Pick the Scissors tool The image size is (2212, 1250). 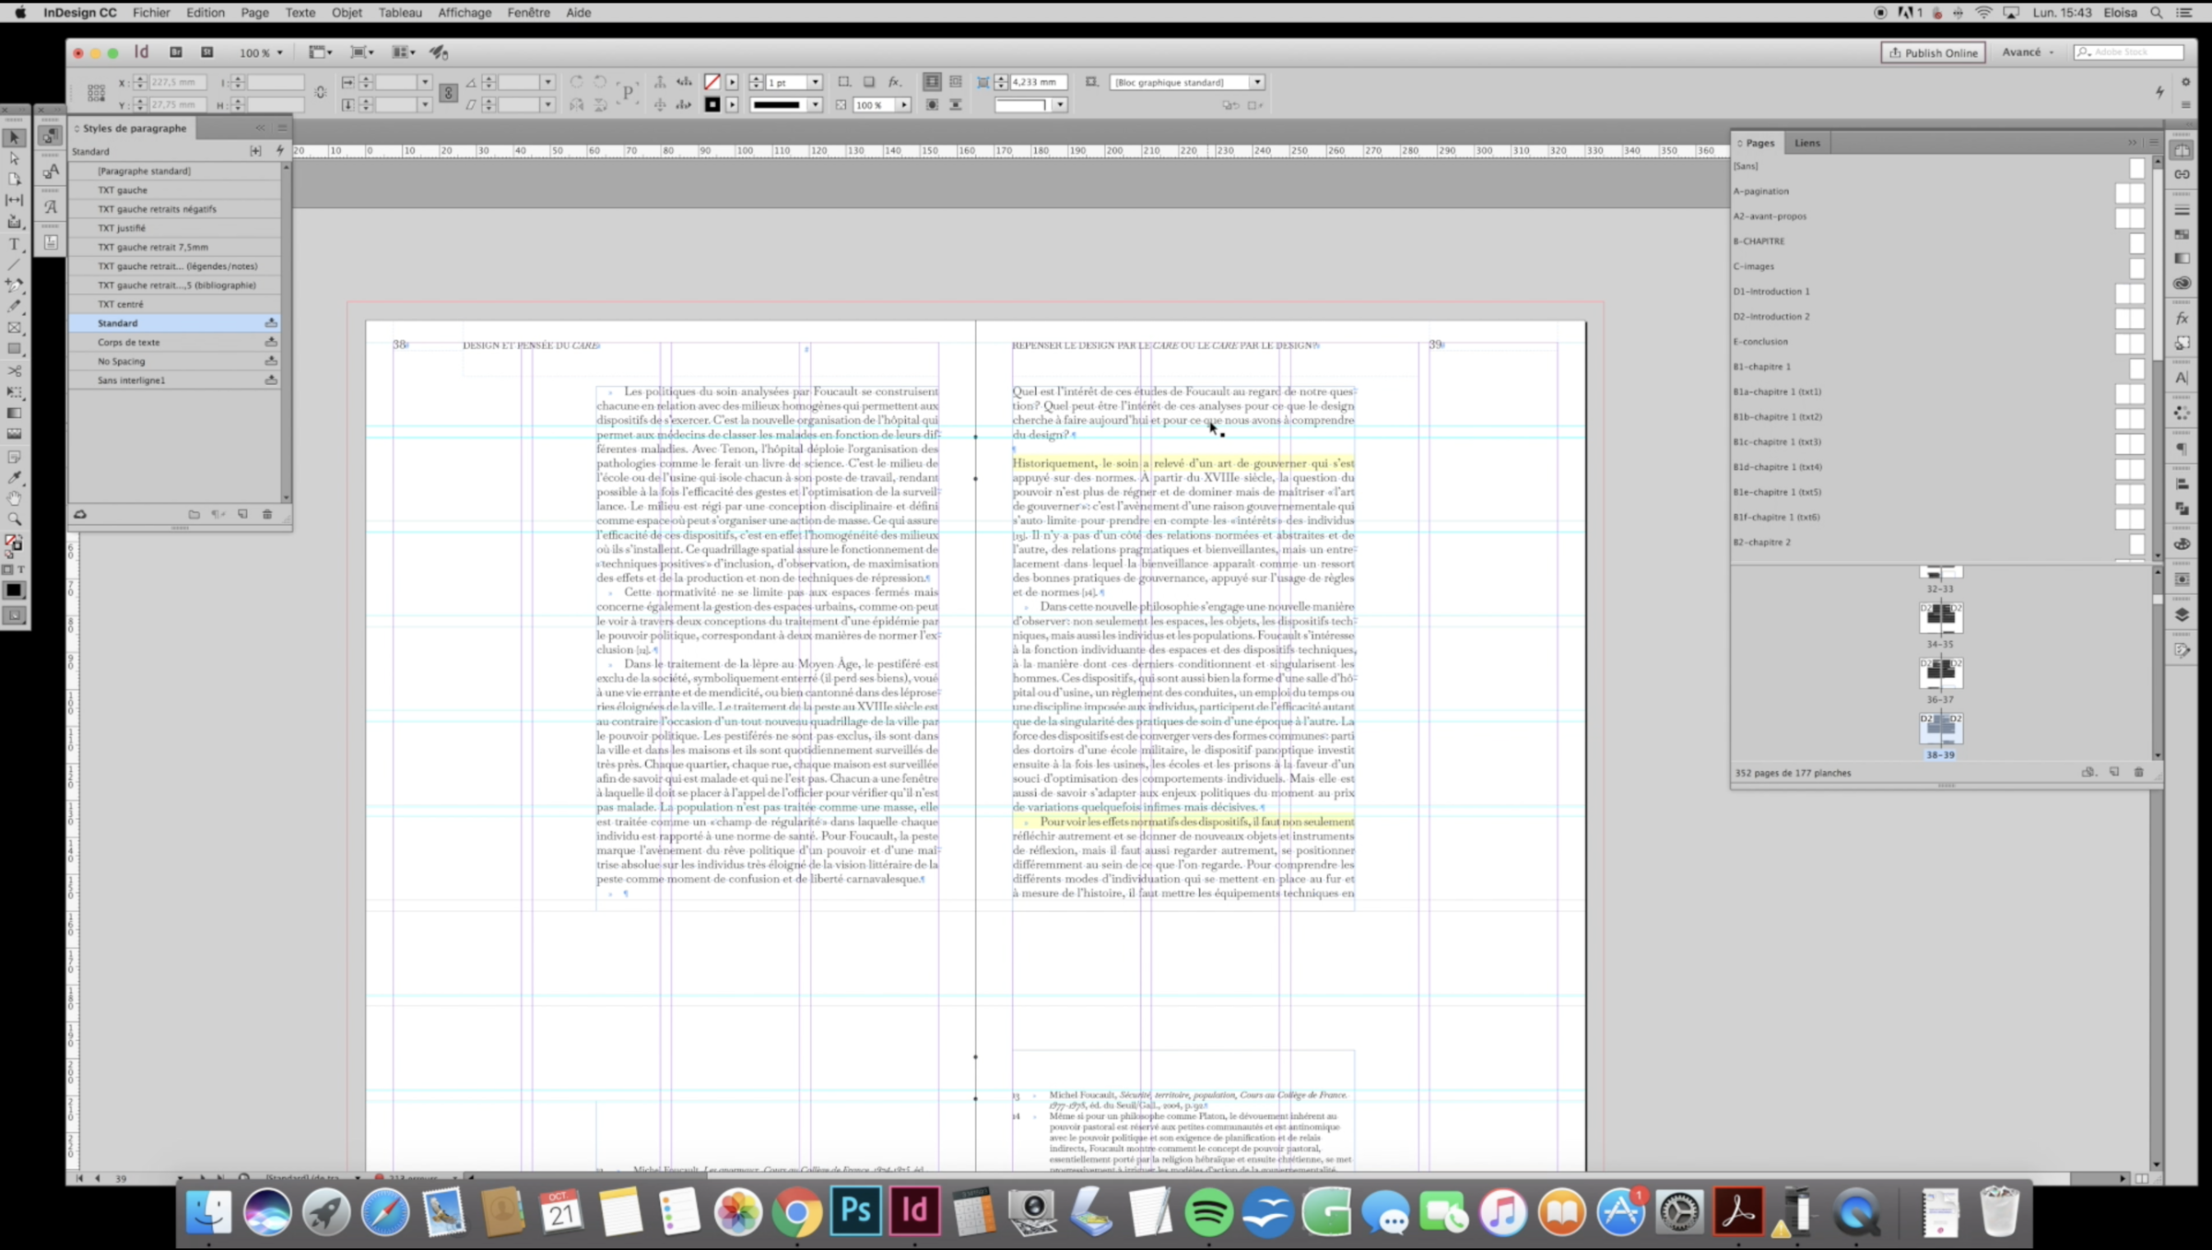pyautogui.click(x=14, y=370)
